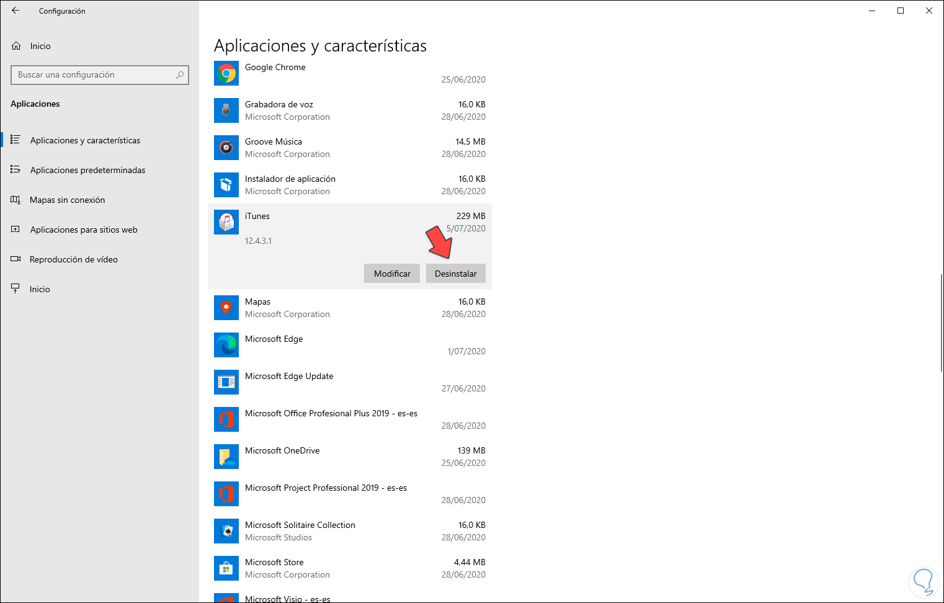944x603 pixels.
Task: Click the Aplicaciones y características sidebar icon
Action: tap(16, 140)
